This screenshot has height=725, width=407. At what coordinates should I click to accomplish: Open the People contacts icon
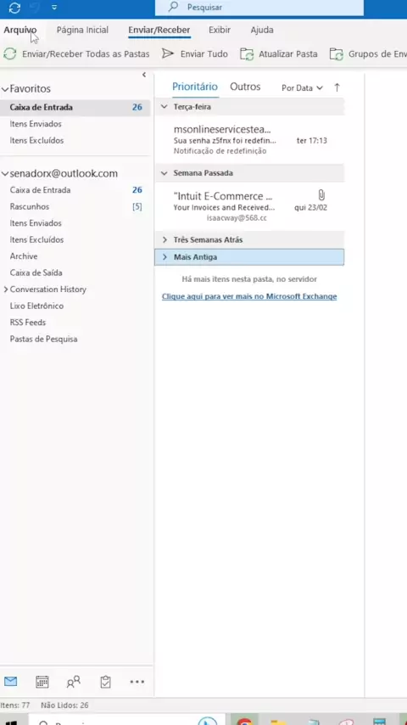click(74, 682)
